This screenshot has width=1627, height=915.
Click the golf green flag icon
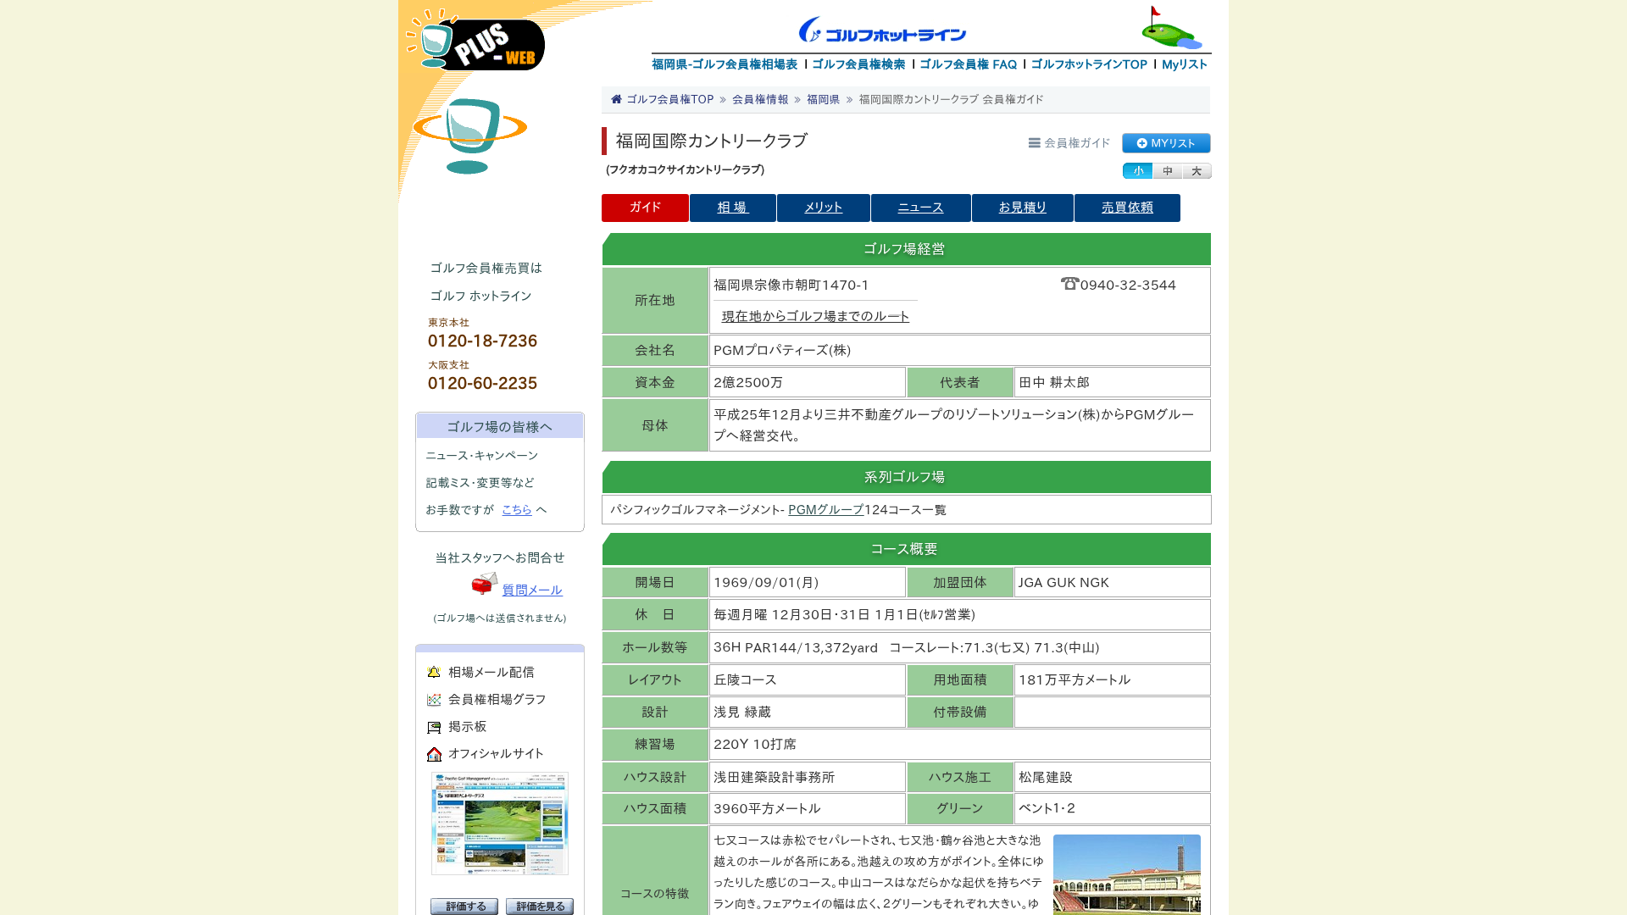pos(1171,28)
